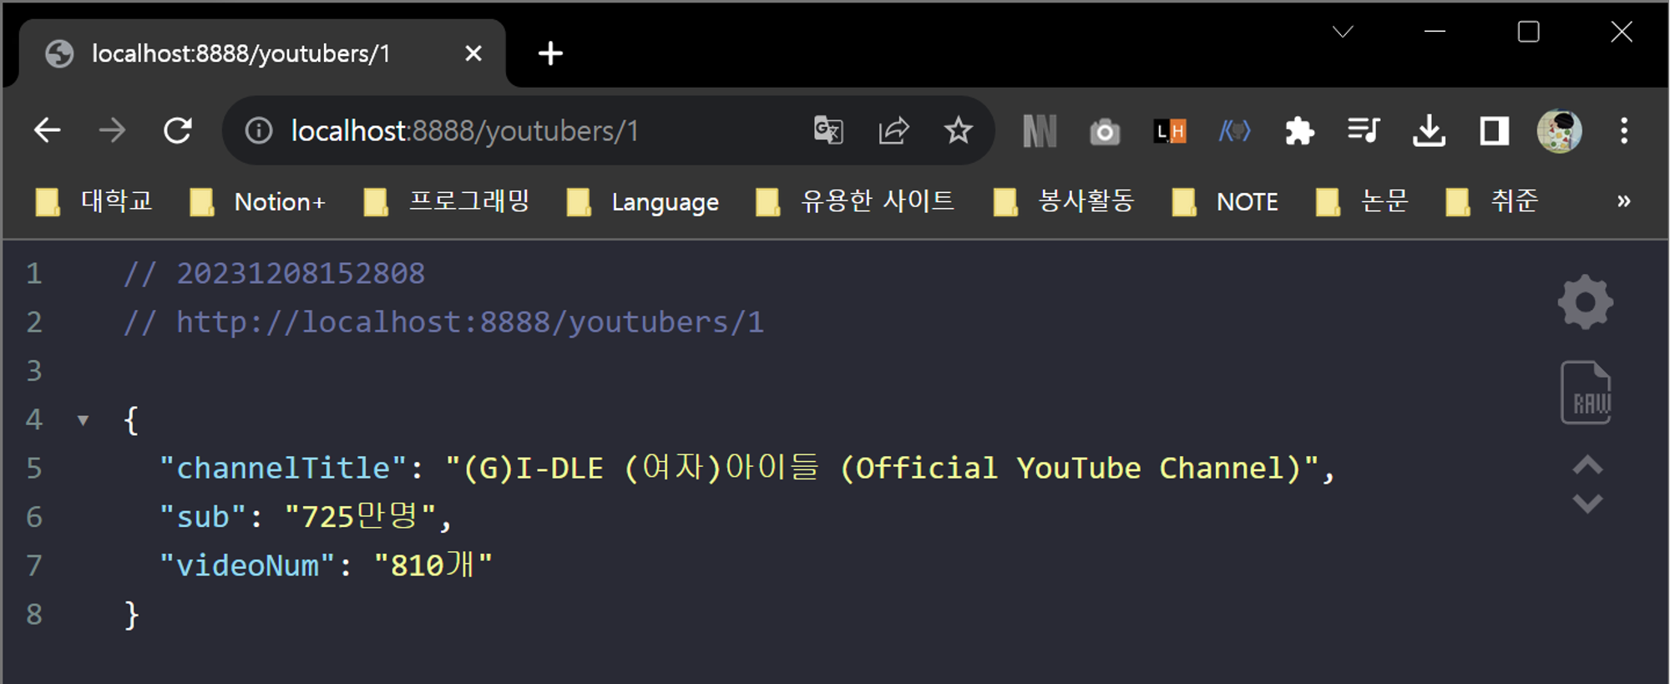Open the tab search dropdown
1670x684 pixels.
(1343, 32)
